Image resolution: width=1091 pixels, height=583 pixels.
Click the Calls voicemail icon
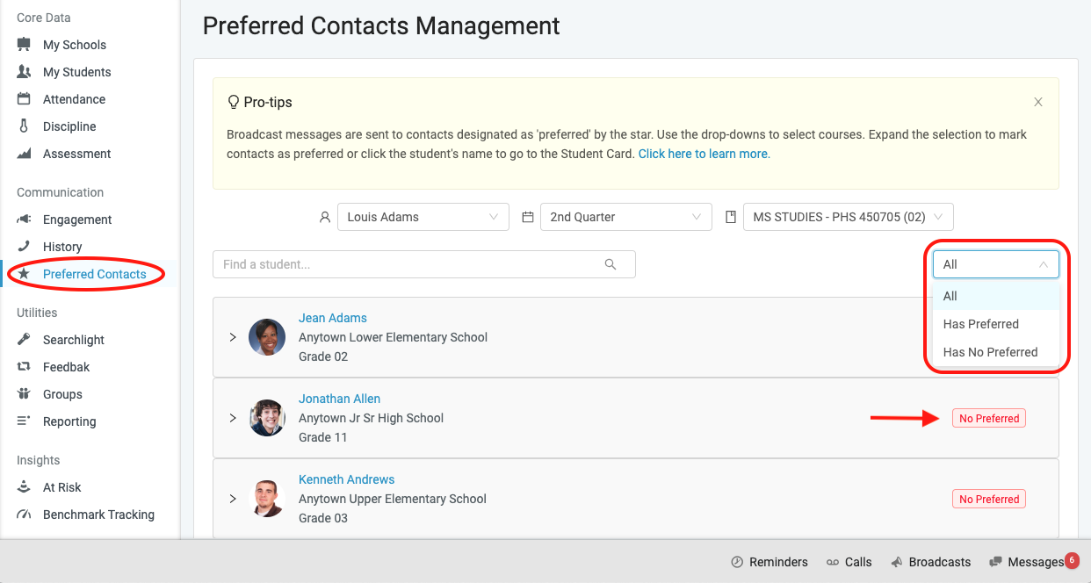[833, 562]
